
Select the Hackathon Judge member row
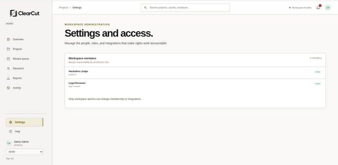pyautogui.click(x=195, y=73)
